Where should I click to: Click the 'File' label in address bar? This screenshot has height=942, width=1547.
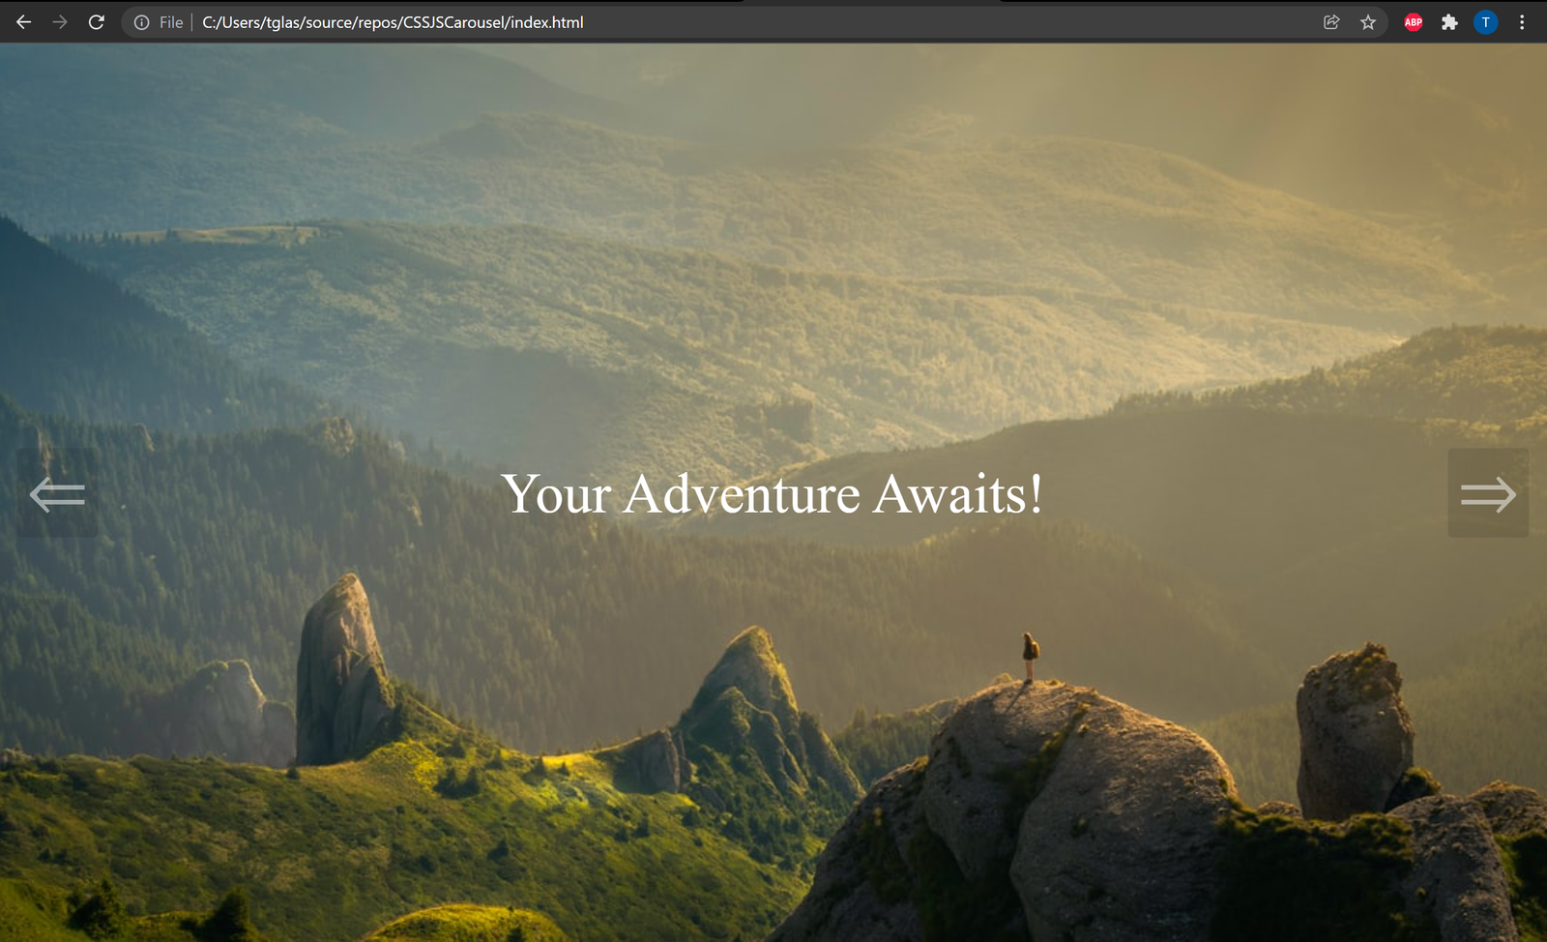[x=171, y=22]
